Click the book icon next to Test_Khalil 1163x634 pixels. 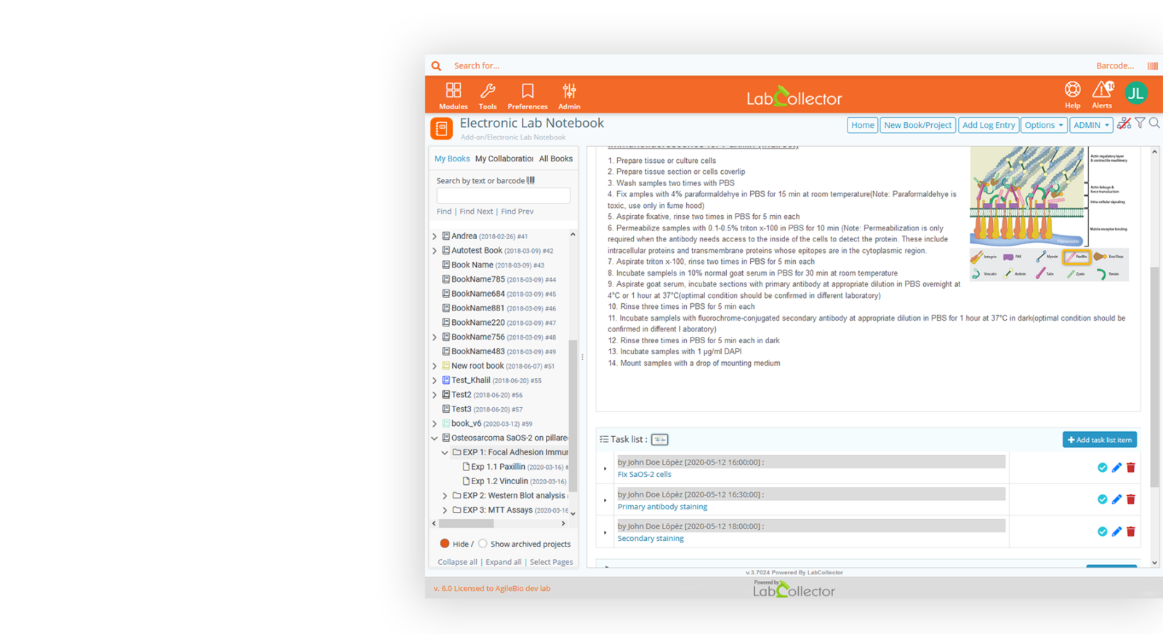446,380
